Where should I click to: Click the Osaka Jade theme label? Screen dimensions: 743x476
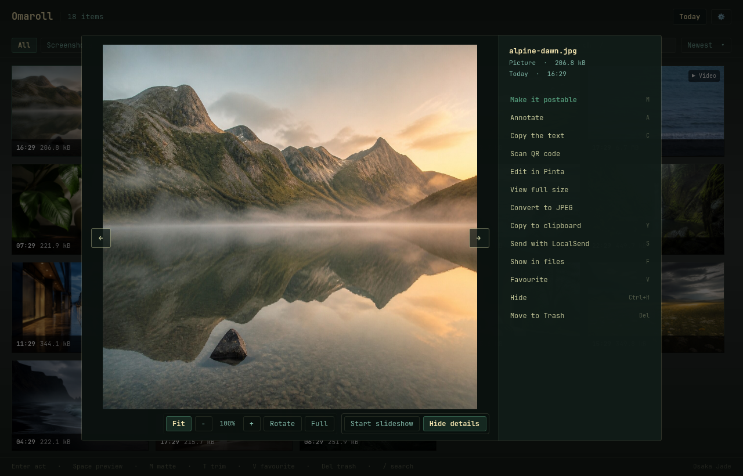(712, 466)
